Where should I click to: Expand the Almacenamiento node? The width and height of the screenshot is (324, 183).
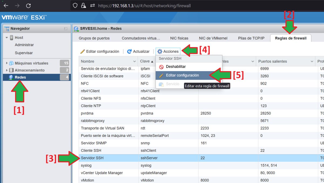click(x=7, y=70)
